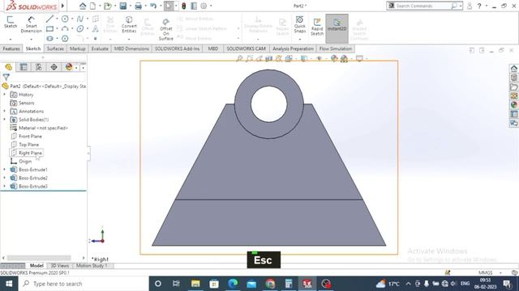Expand the Annotations tree node
This screenshot has height=291, width=519.
[x=5, y=112]
